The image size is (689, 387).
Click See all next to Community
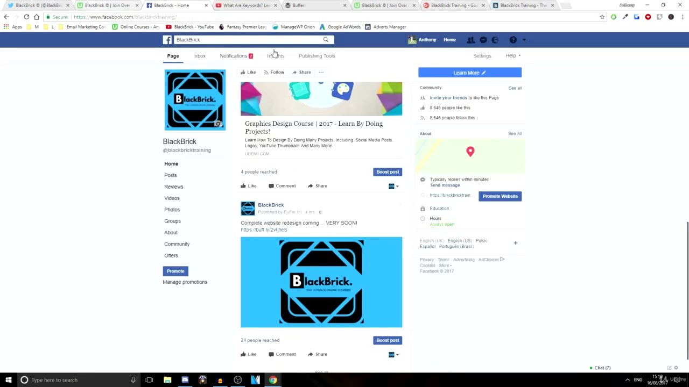pyautogui.click(x=515, y=88)
